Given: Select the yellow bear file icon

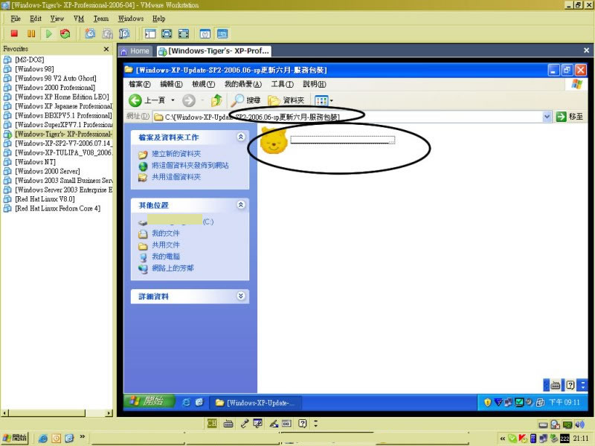Looking at the screenshot, I should click(274, 140).
